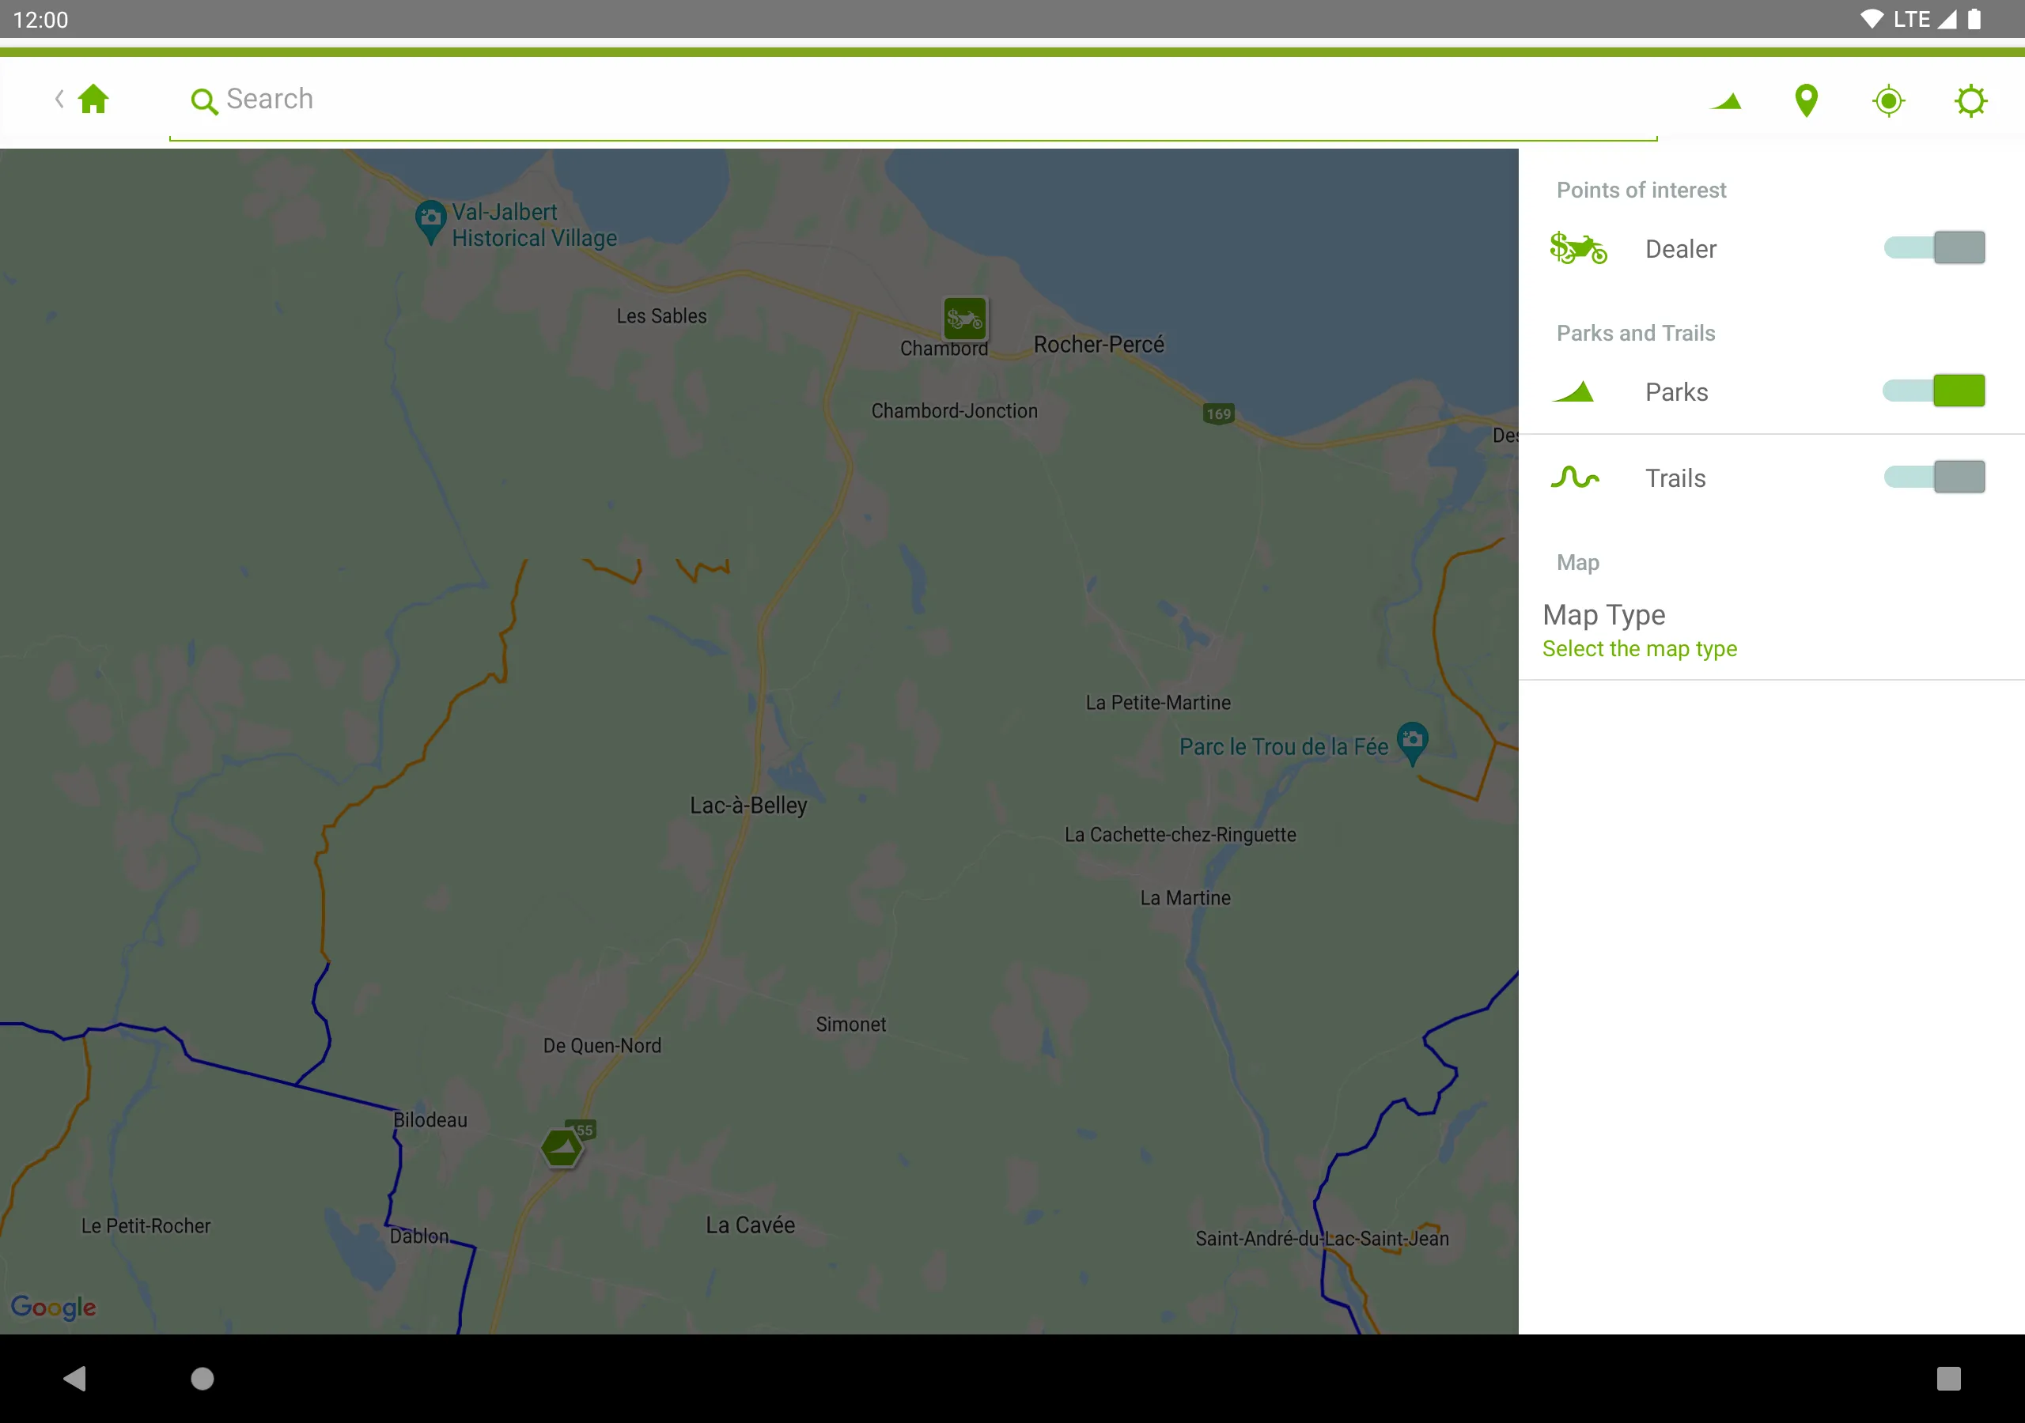Toggle the Dealer points of interest switch

(1931, 248)
